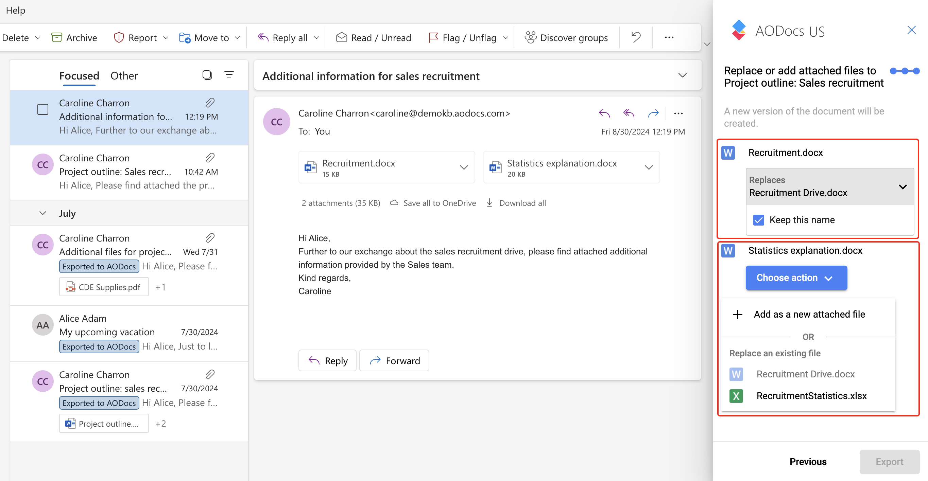Click the select-all messages icon

207,75
